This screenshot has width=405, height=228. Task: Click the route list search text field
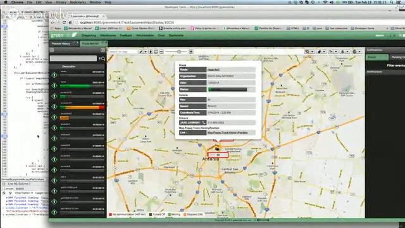(73, 58)
